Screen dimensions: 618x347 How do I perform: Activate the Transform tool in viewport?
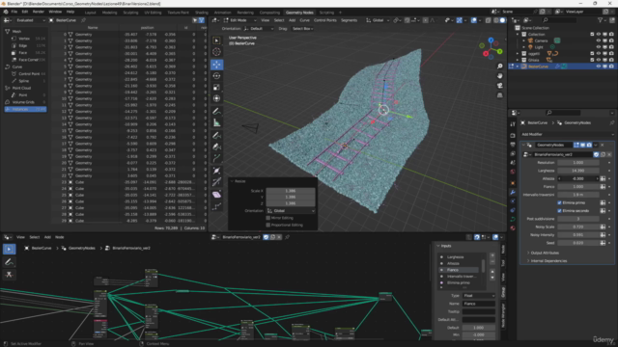(x=216, y=98)
